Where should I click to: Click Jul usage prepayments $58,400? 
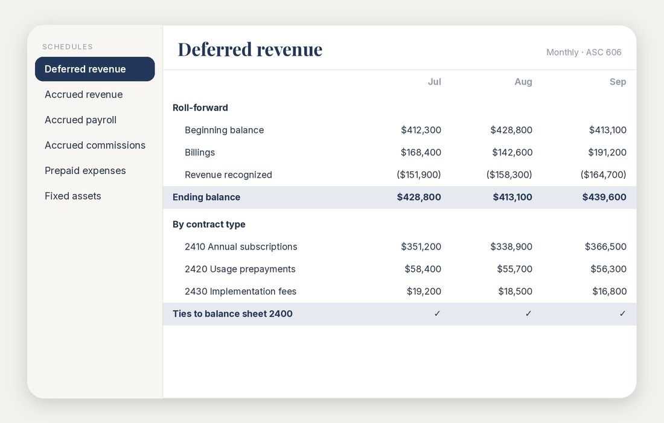pos(423,269)
